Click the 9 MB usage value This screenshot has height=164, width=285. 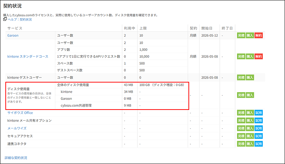128,106
